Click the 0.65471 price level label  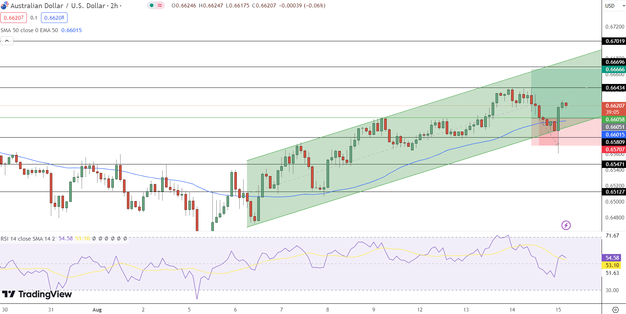click(x=615, y=164)
